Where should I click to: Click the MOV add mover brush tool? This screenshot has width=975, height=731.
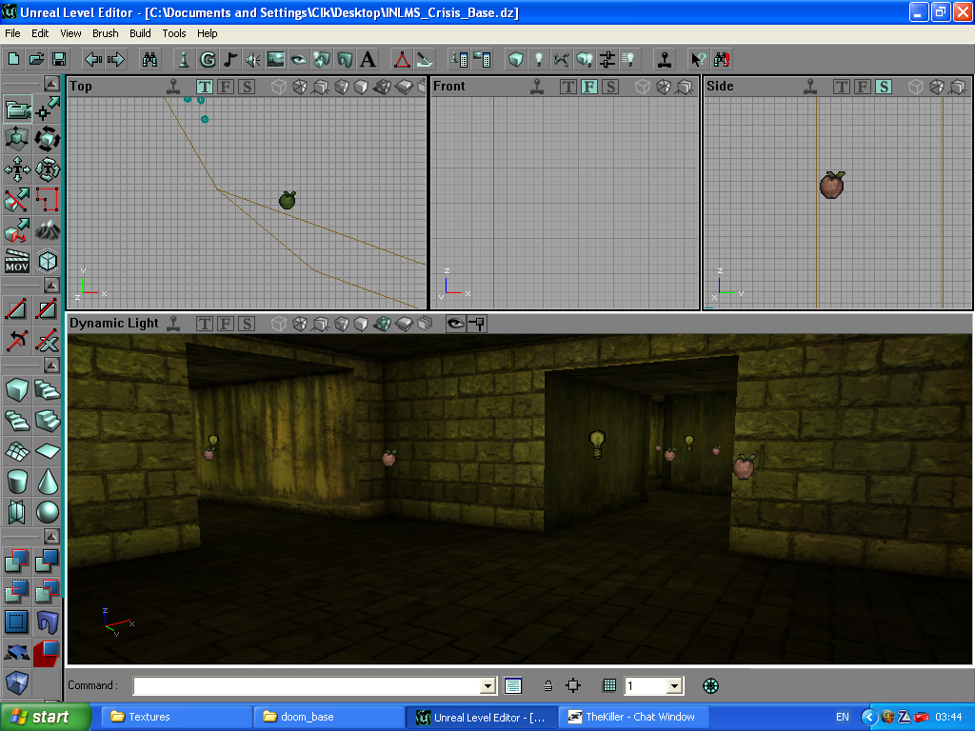pyautogui.click(x=16, y=261)
